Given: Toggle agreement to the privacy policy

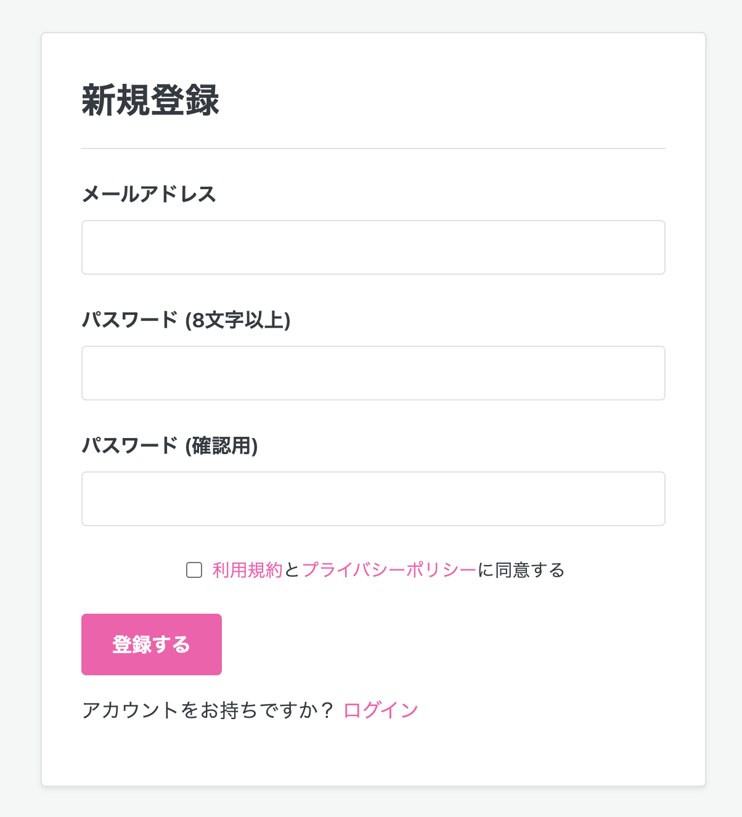Looking at the screenshot, I should coord(194,571).
